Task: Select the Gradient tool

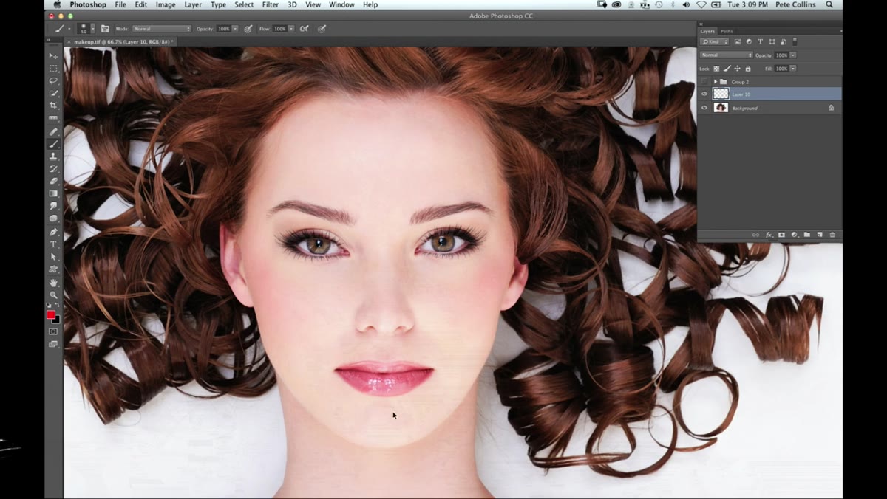Action: pos(53,193)
